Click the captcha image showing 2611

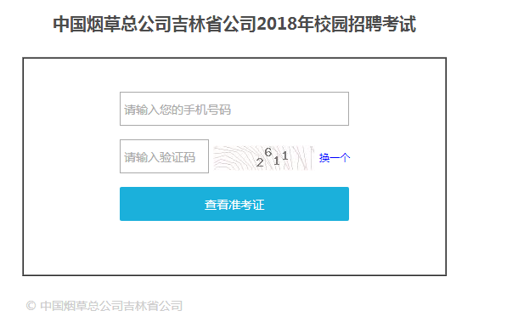click(x=264, y=158)
